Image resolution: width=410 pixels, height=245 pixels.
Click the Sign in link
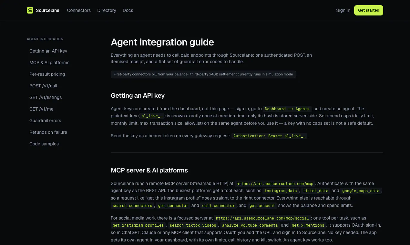click(343, 10)
